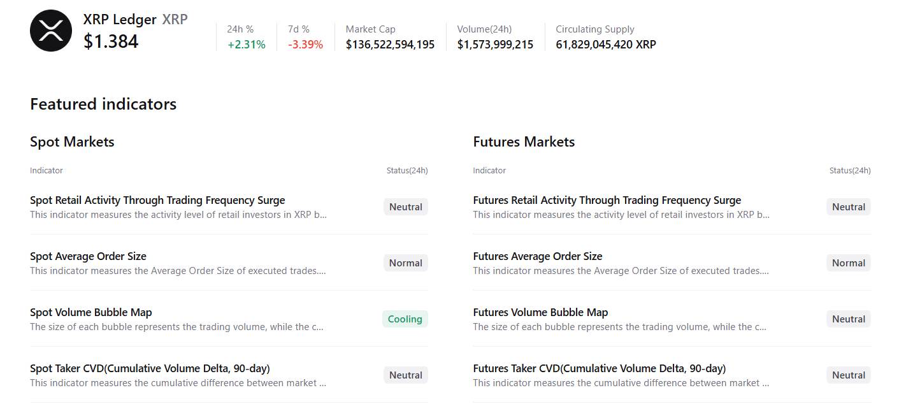Open Spot Average Order Size indicator
The width and height of the screenshot is (899, 404).
[88, 256]
